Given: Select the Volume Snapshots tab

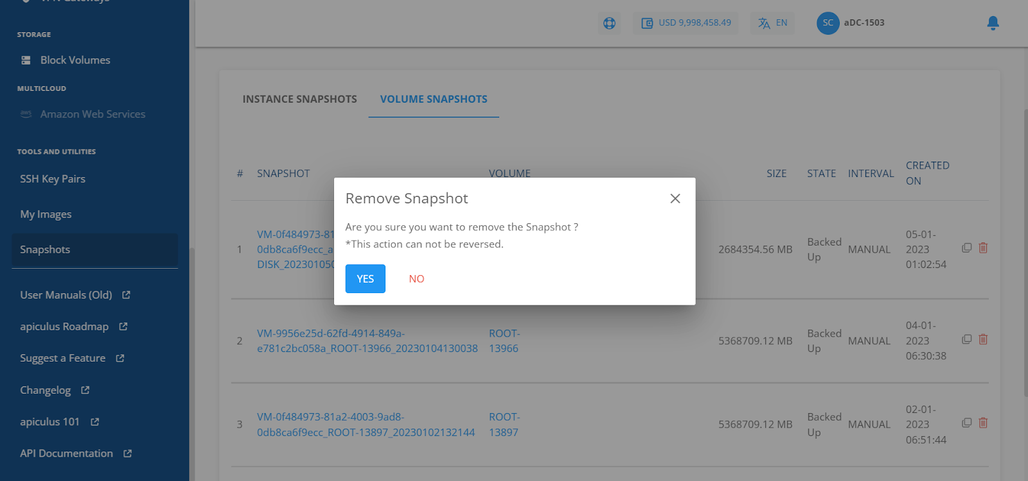Looking at the screenshot, I should tap(434, 99).
